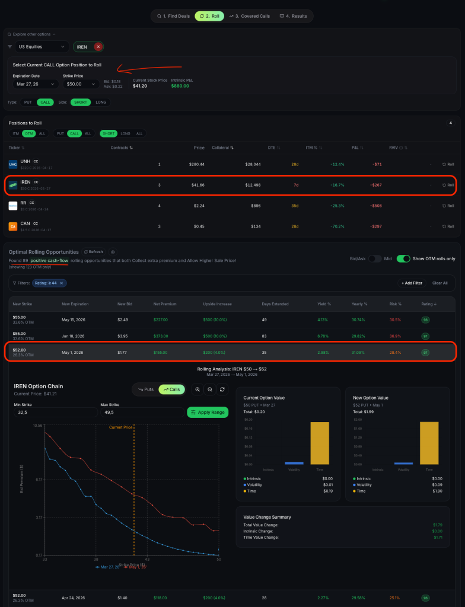Zoom in on the option chain chart
The image size is (465, 607).
198,389
